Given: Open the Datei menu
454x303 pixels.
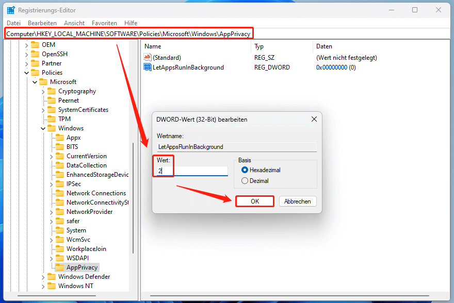Looking at the screenshot, I should (13, 23).
